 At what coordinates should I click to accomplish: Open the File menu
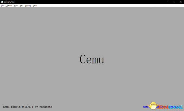coord(2,5)
